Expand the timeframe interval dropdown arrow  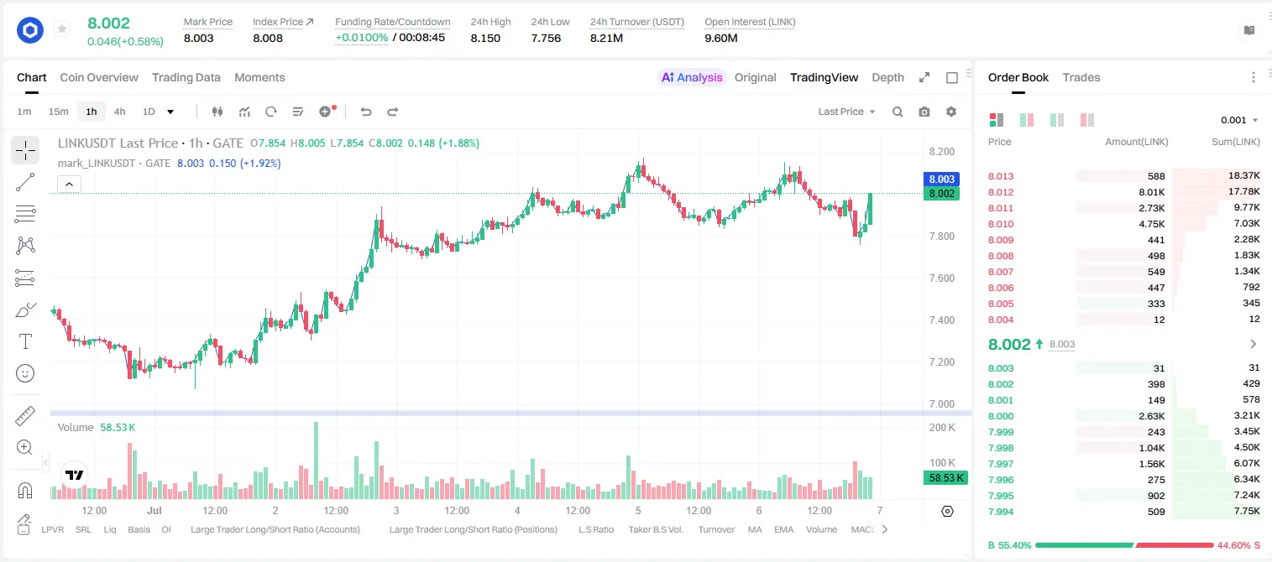coord(170,112)
